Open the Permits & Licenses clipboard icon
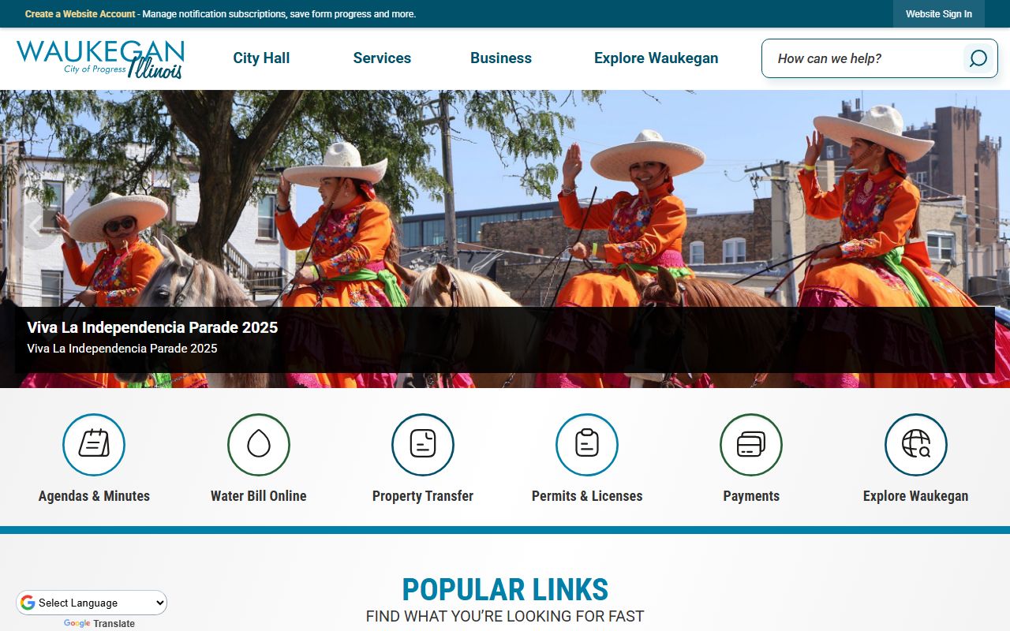Image resolution: width=1010 pixels, height=631 pixels. 587,445
